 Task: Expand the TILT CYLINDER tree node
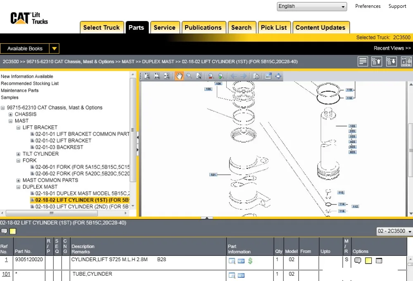click(x=18, y=154)
